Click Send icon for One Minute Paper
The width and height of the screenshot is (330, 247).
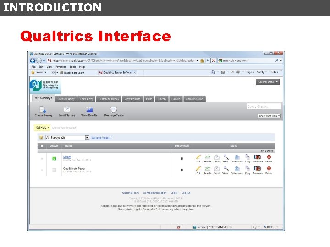(x=216, y=168)
